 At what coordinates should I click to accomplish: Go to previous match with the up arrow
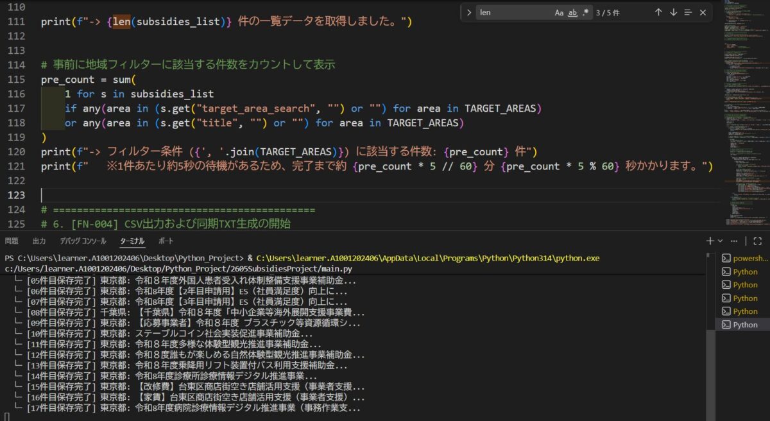(658, 12)
